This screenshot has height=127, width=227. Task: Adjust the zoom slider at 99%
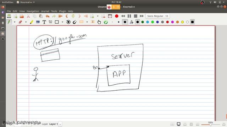point(211,125)
